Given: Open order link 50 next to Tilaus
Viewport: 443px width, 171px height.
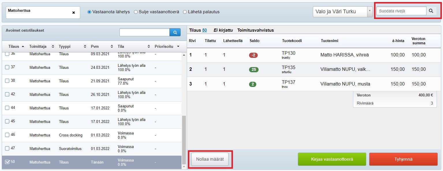Looking at the screenshot, I should click(x=204, y=30).
